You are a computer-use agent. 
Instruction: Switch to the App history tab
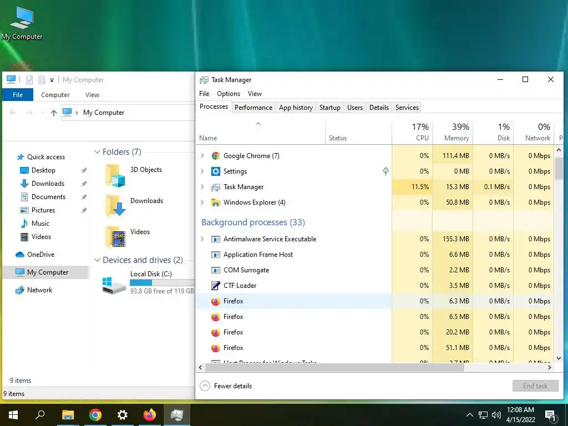pyautogui.click(x=296, y=108)
